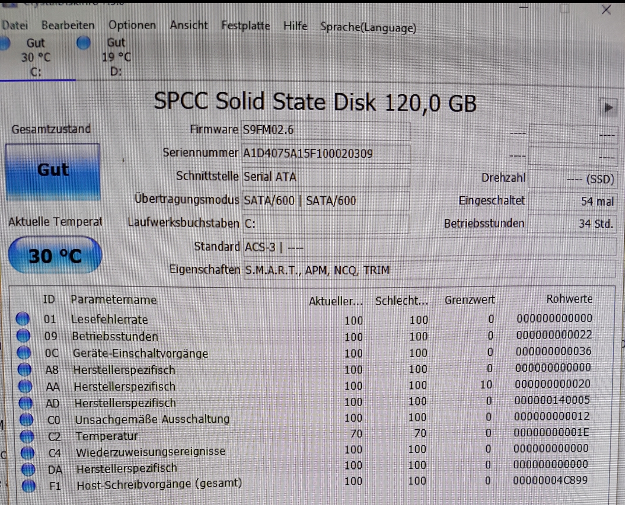Image resolution: width=625 pixels, height=505 pixels.
Task: Select the Unsachgemäße Ausschaltung row name
Action: tap(152, 419)
